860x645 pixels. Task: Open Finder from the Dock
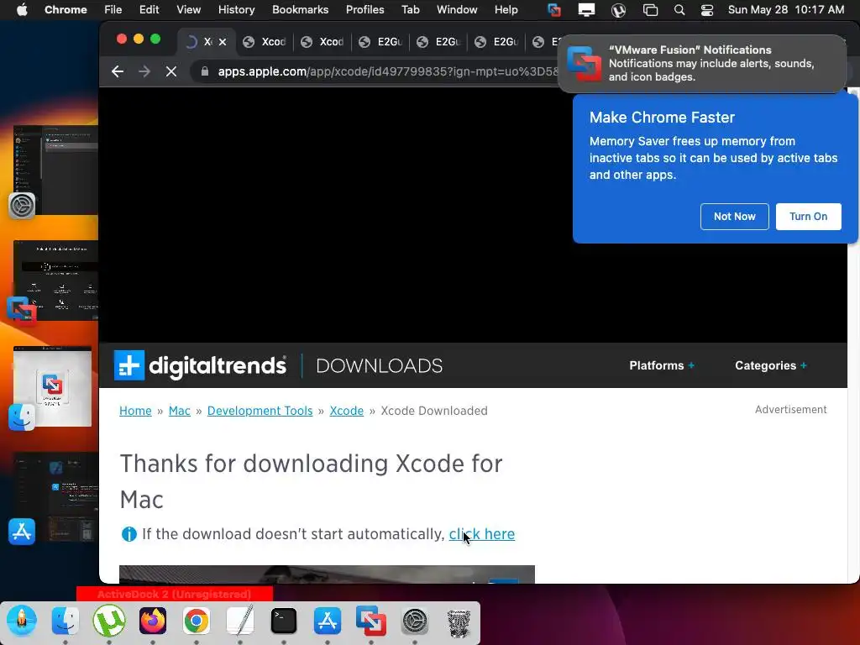tap(66, 621)
